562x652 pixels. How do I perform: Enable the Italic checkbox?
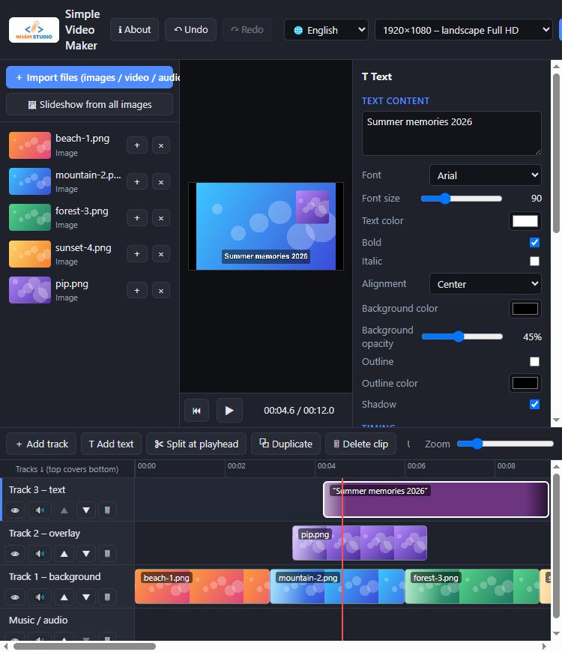tap(534, 261)
